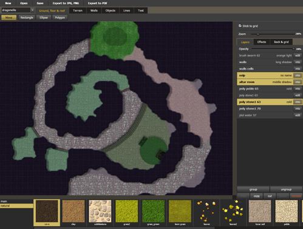
Task: Select the Ellipse shape tool
Action: [44, 18]
